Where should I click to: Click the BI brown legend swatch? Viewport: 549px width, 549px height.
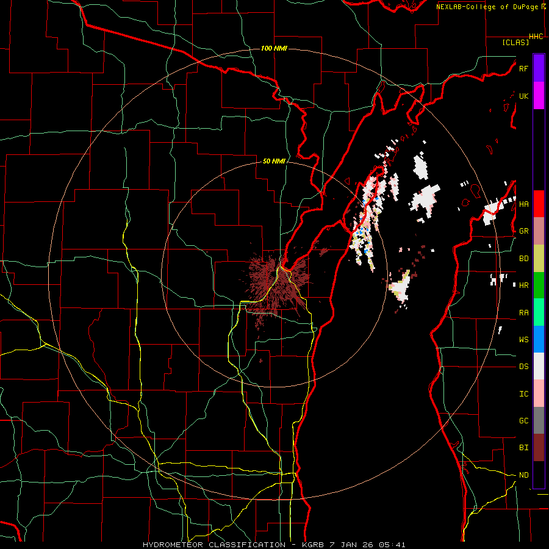[x=539, y=448]
